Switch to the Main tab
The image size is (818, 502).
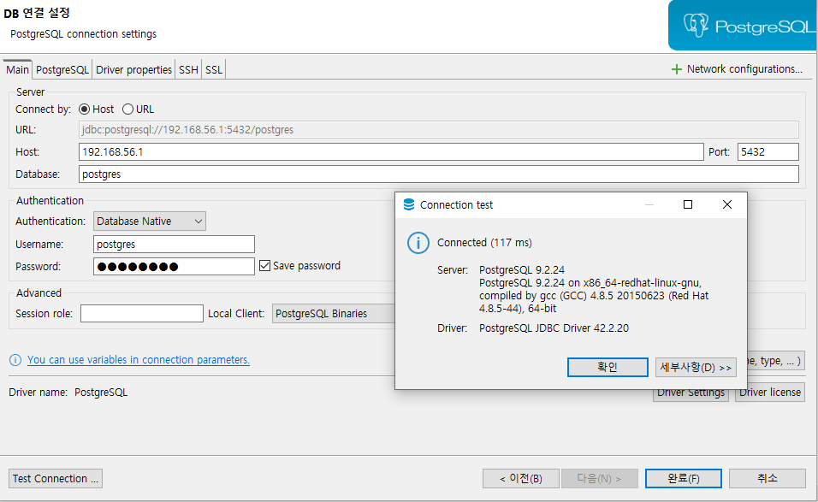tap(18, 70)
